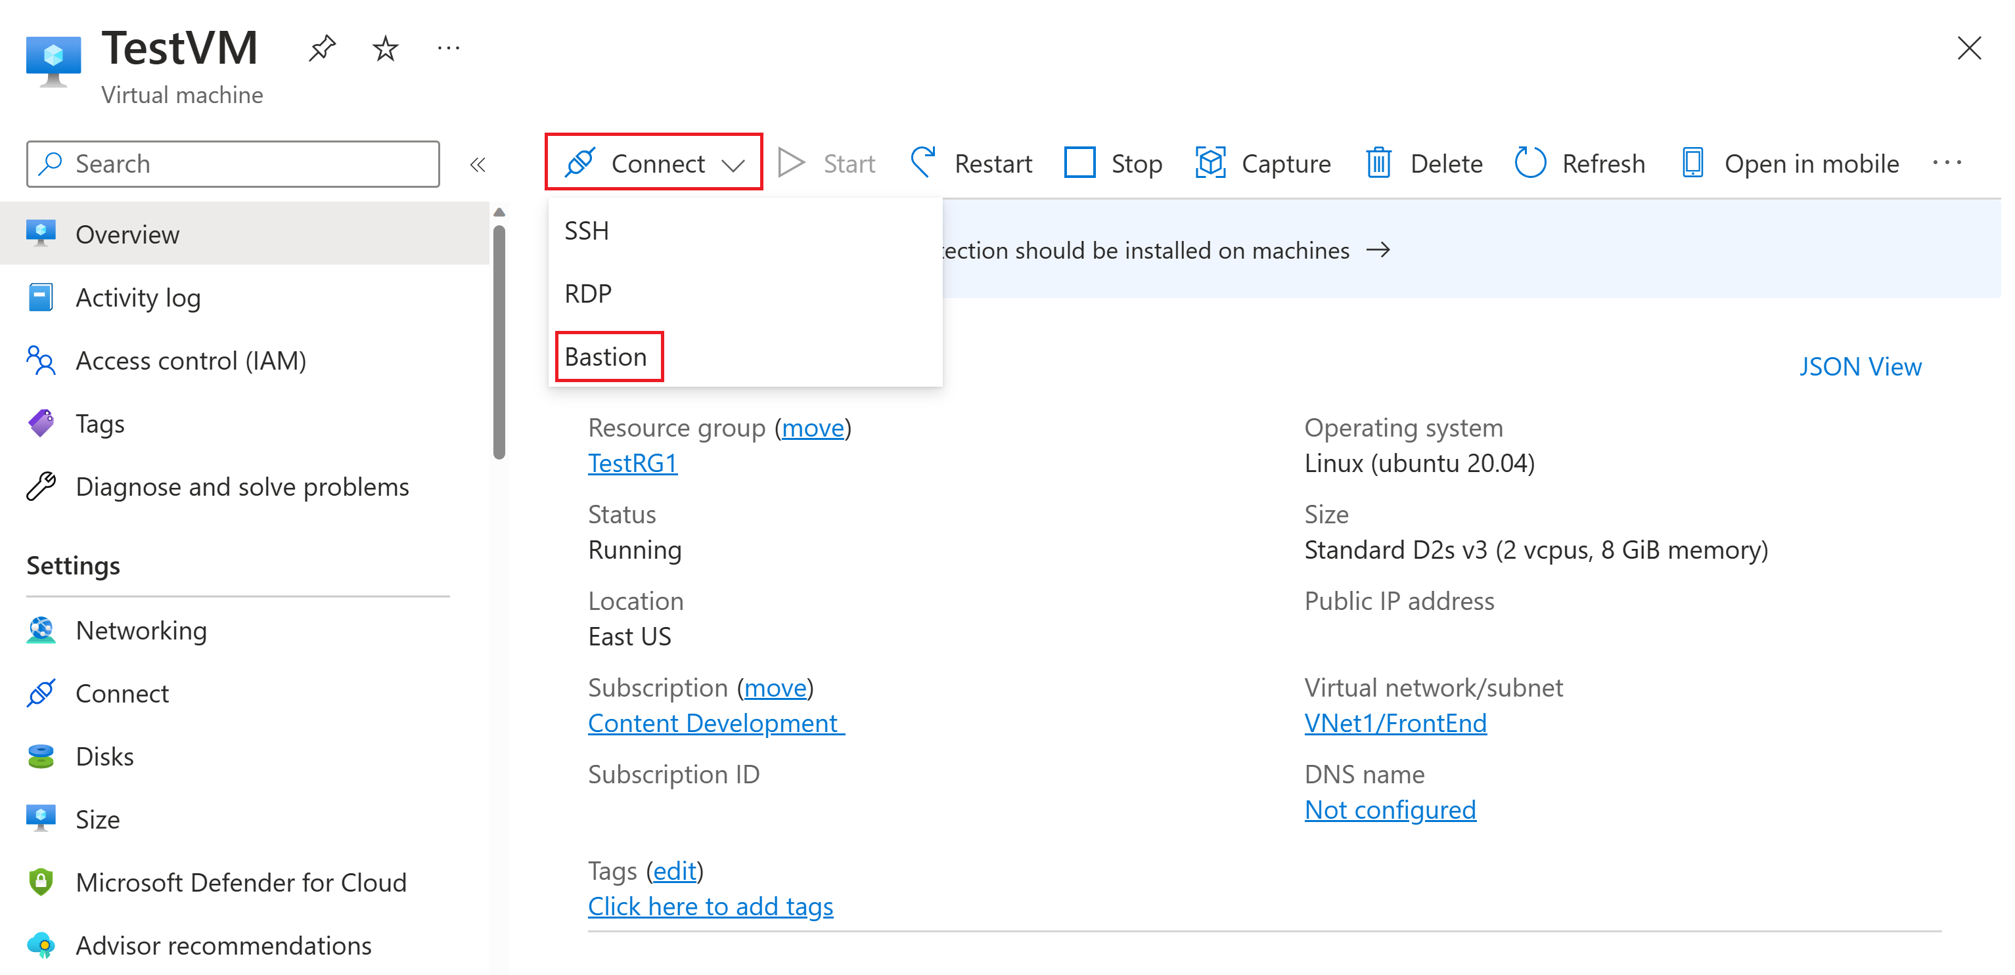Click Open in mobile icon
Viewport: 2015px width, 975px height.
tap(1692, 163)
